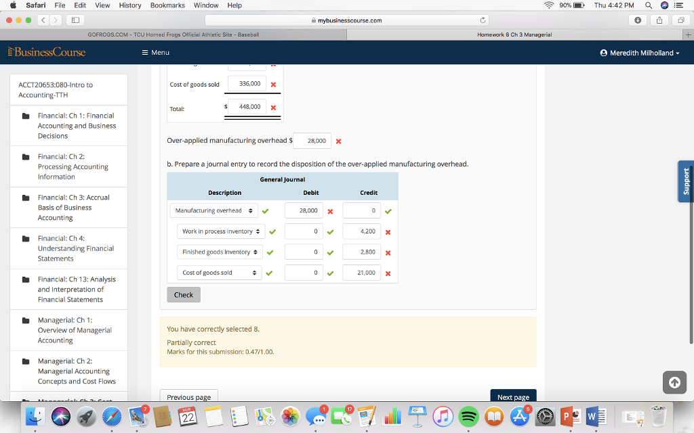Open Spotify app in dock
Viewport: 694px width, 433px height.
[468, 417]
